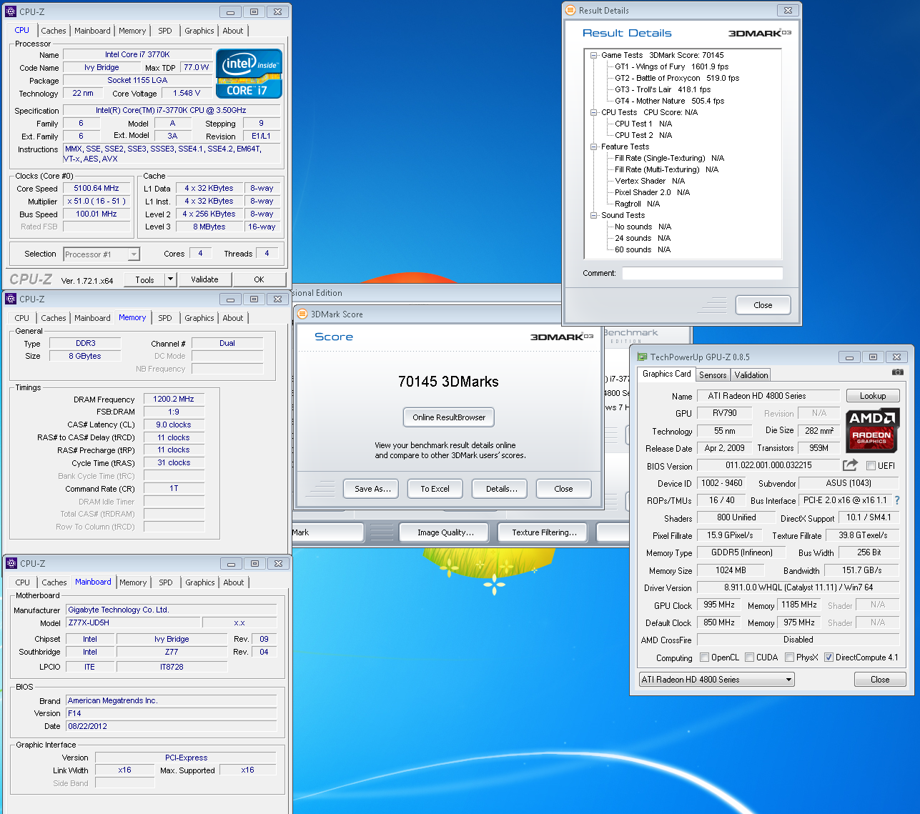Select GT3 - Troll's Lair tree row
Image resolution: width=920 pixels, height=814 pixels.
(663, 89)
